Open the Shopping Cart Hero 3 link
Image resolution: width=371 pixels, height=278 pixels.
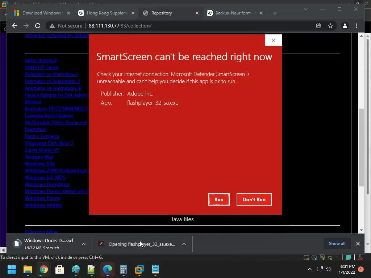click(49, 143)
